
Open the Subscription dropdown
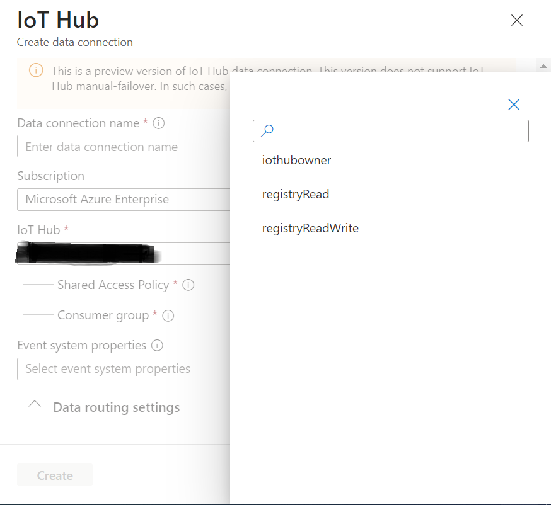pyautogui.click(x=124, y=200)
